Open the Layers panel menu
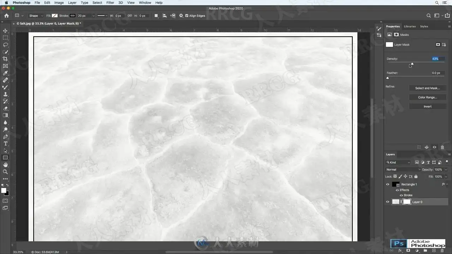This screenshot has height=254, width=452. click(449, 154)
